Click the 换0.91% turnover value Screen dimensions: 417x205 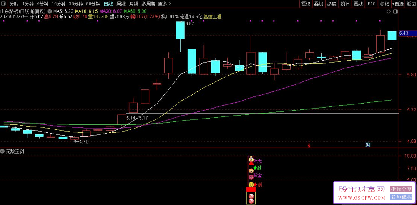tap(170, 17)
